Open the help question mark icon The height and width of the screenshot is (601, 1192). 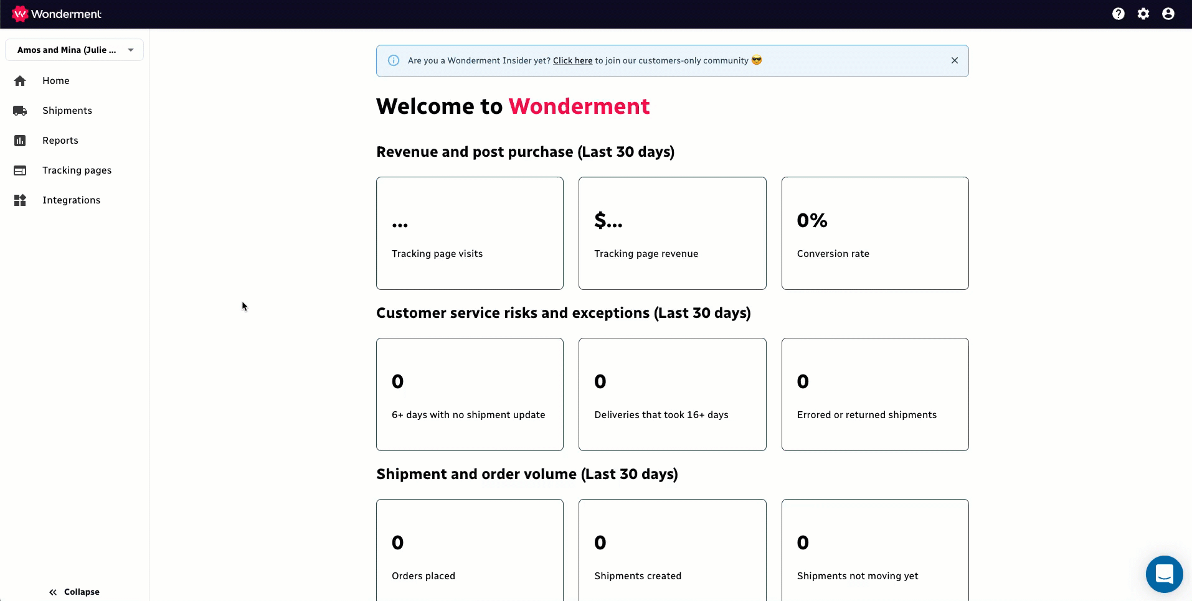(x=1119, y=14)
